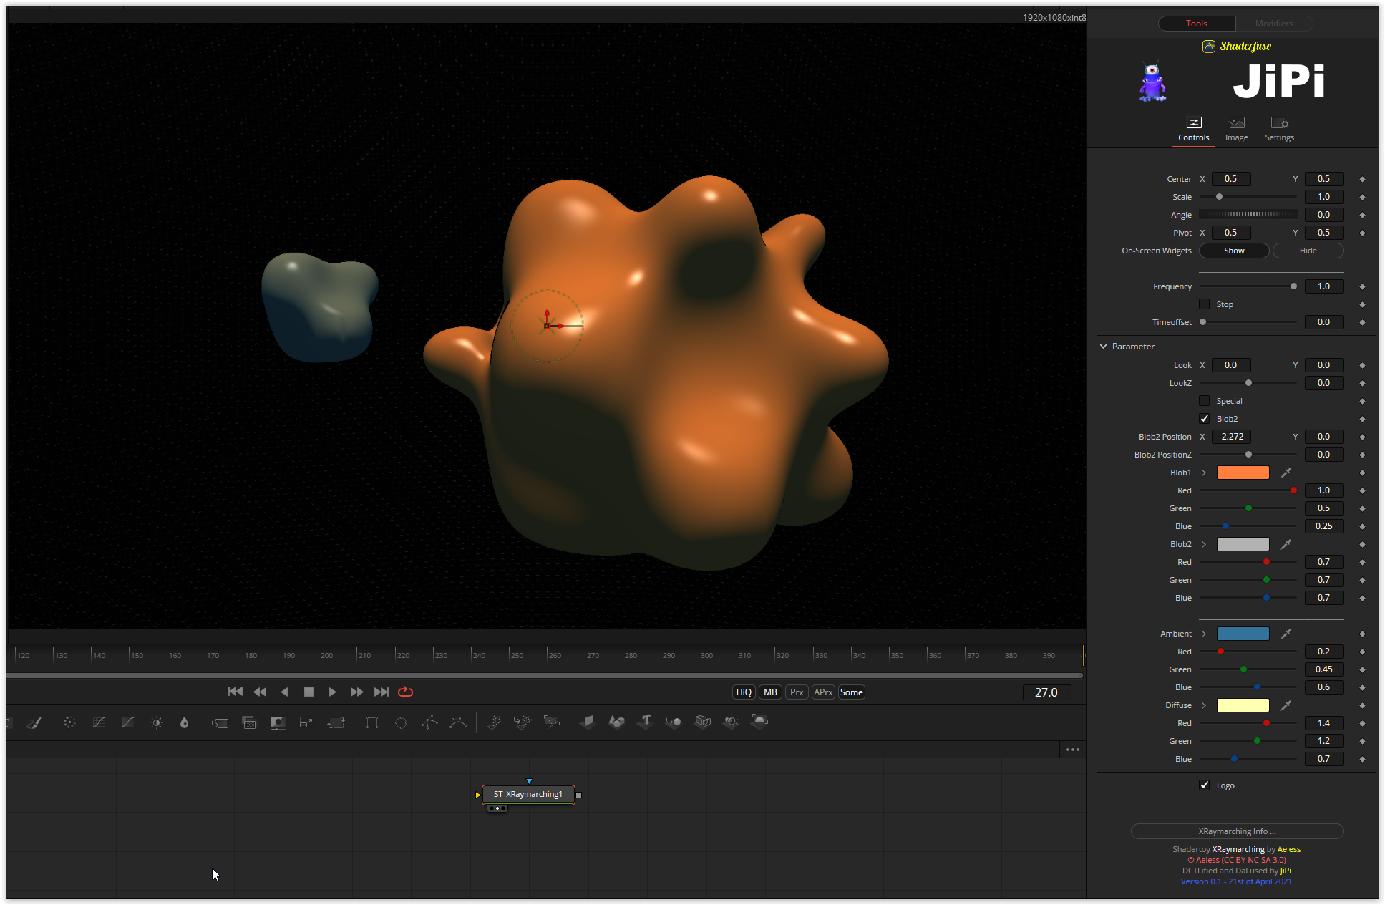The width and height of the screenshot is (1385, 905).
Task: Jump to the first frame
Action: click(x=235, y=692)
